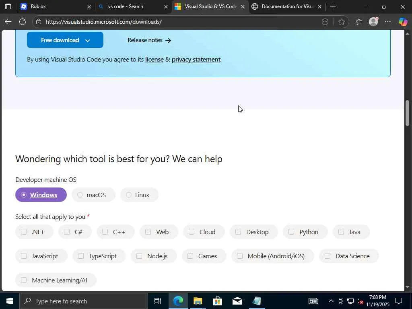
Task: Open tab actions menu icon
Action: tap(8, 6)
